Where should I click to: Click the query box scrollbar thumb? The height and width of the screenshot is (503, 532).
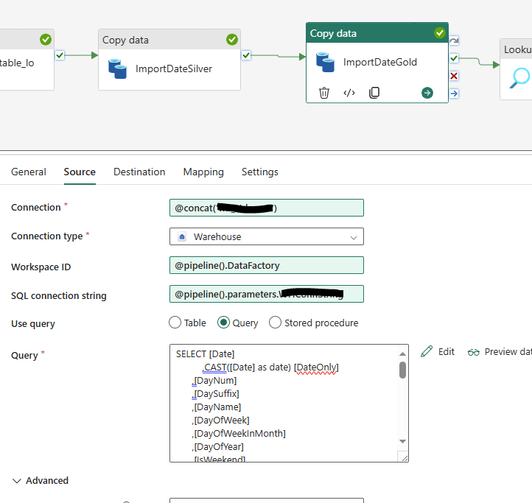pos(403,370)
